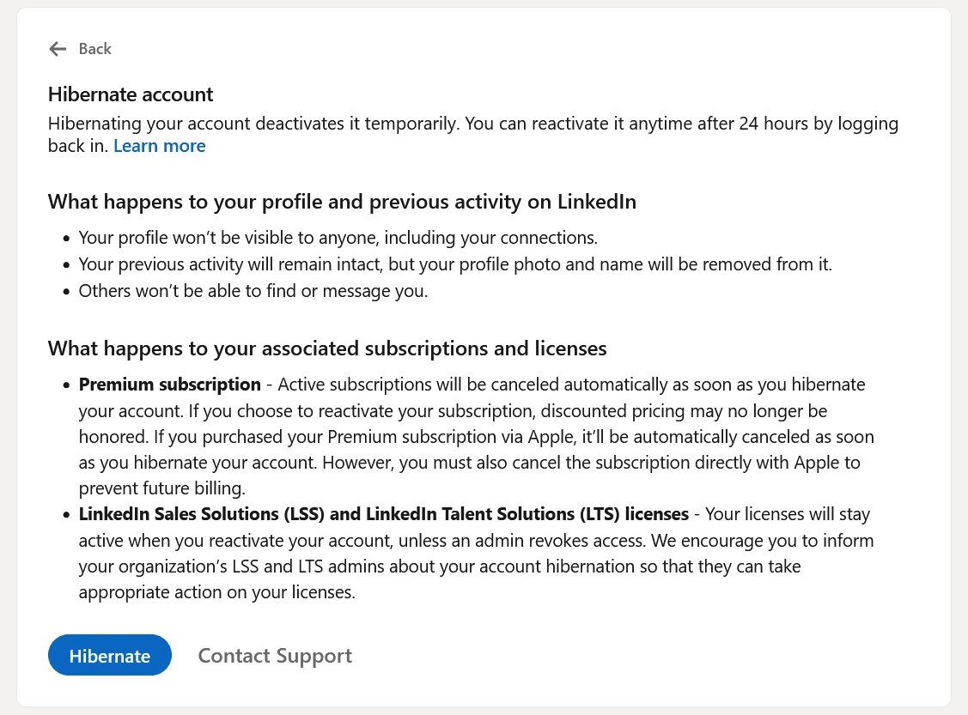Select the Back navigation label
Image resolution: width=968 pixels, height=715 pixels.
click(94, 49)
